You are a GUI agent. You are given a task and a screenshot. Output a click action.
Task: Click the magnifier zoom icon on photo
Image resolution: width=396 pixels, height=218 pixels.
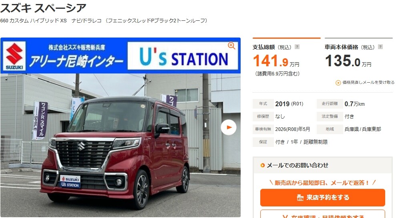[231, 46]
